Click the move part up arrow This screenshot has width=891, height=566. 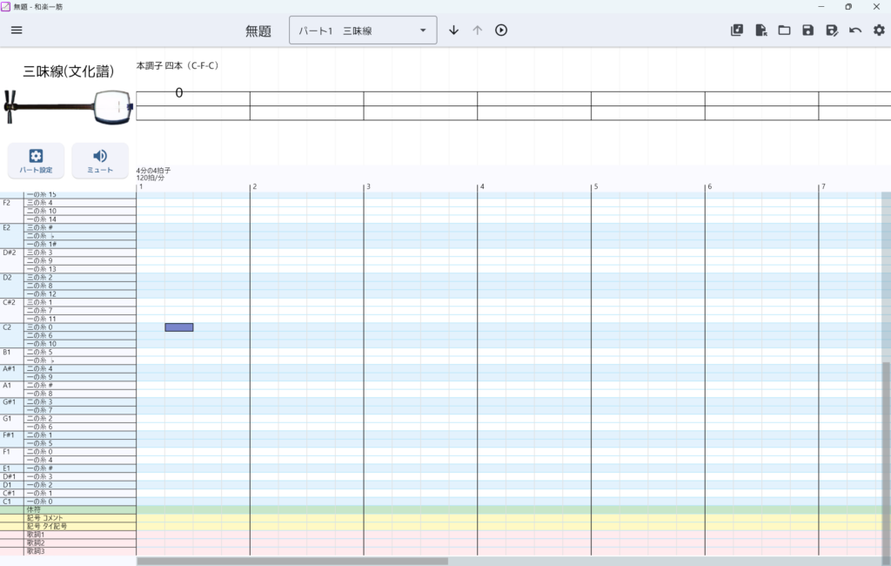(477, 30)
